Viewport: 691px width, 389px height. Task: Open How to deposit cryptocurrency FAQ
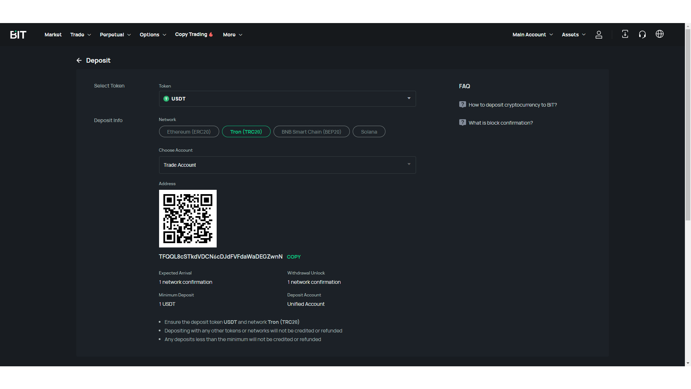tap(512, 105)
